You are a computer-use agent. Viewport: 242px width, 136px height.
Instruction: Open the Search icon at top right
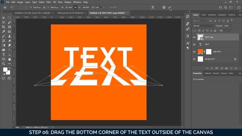click(x=225, y=8)
